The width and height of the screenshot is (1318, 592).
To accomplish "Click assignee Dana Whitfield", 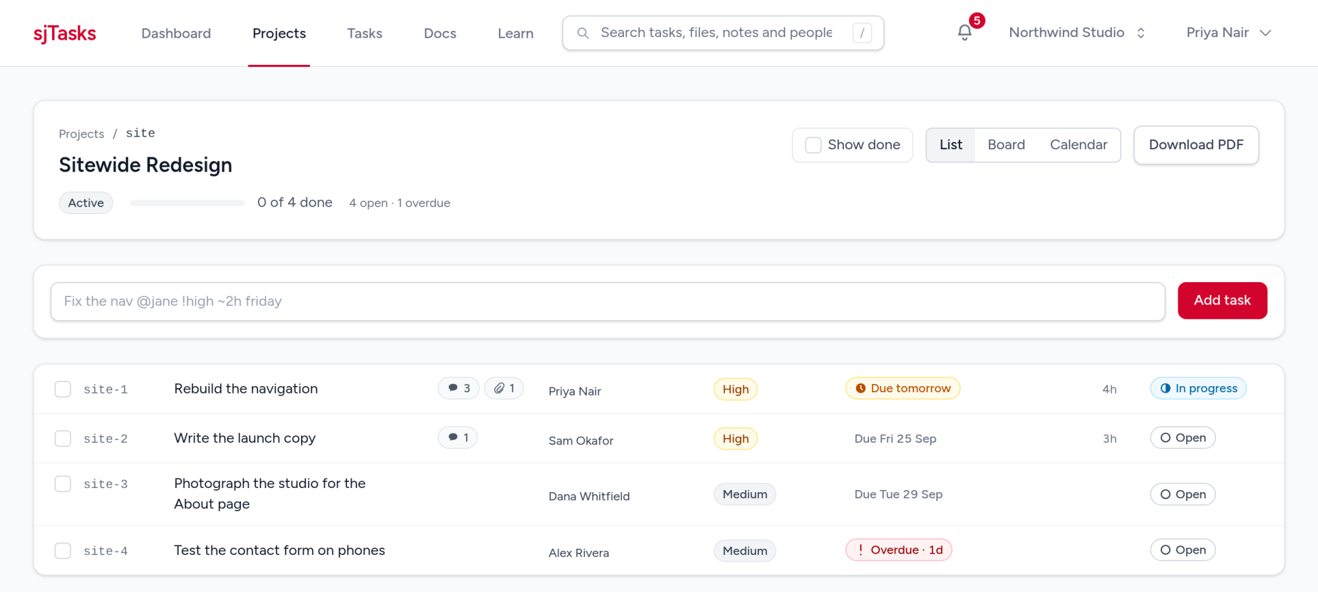I will point(589,496).
